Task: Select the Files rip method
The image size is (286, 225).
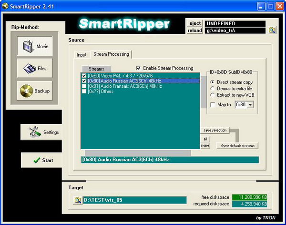Action: [x=34, y=69]
